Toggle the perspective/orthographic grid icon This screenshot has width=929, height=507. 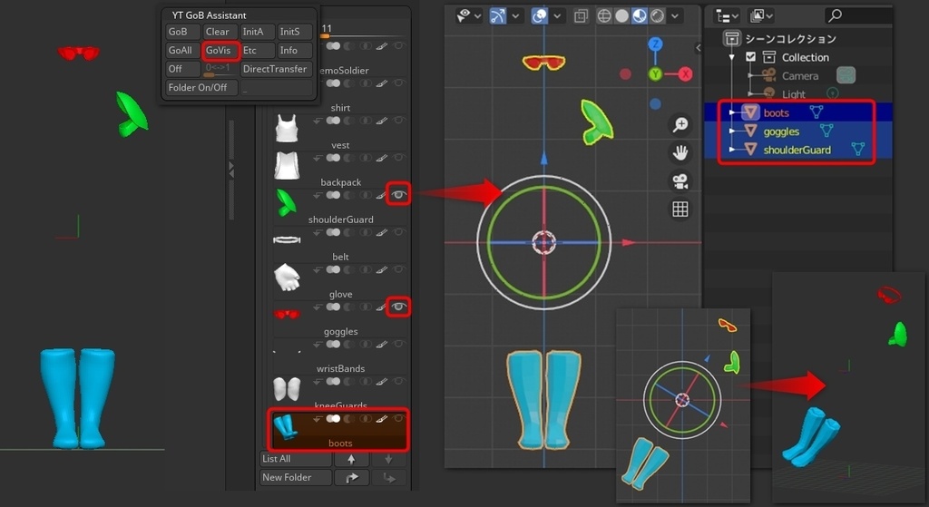pyautogui.click(x=680, y=210)
